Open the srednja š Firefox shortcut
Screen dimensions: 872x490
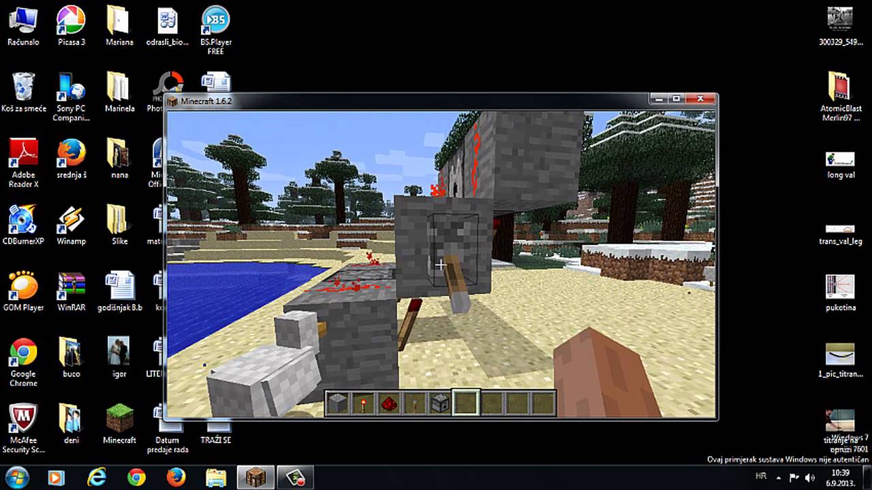[71, 159]
